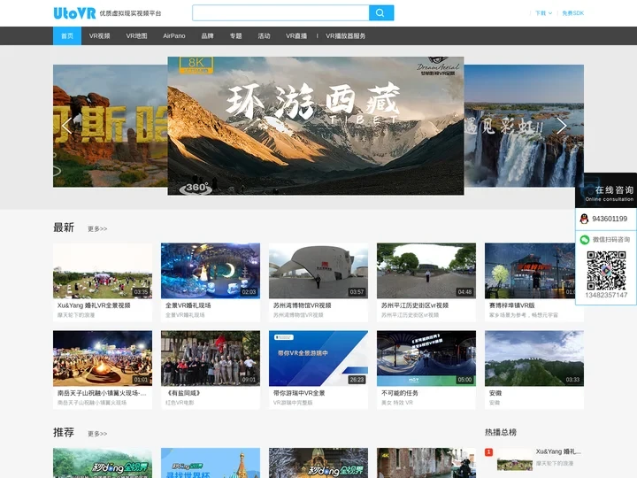Click the title 带你游瑞中VR全景
The image size is (637, 478).
[299, 393]
